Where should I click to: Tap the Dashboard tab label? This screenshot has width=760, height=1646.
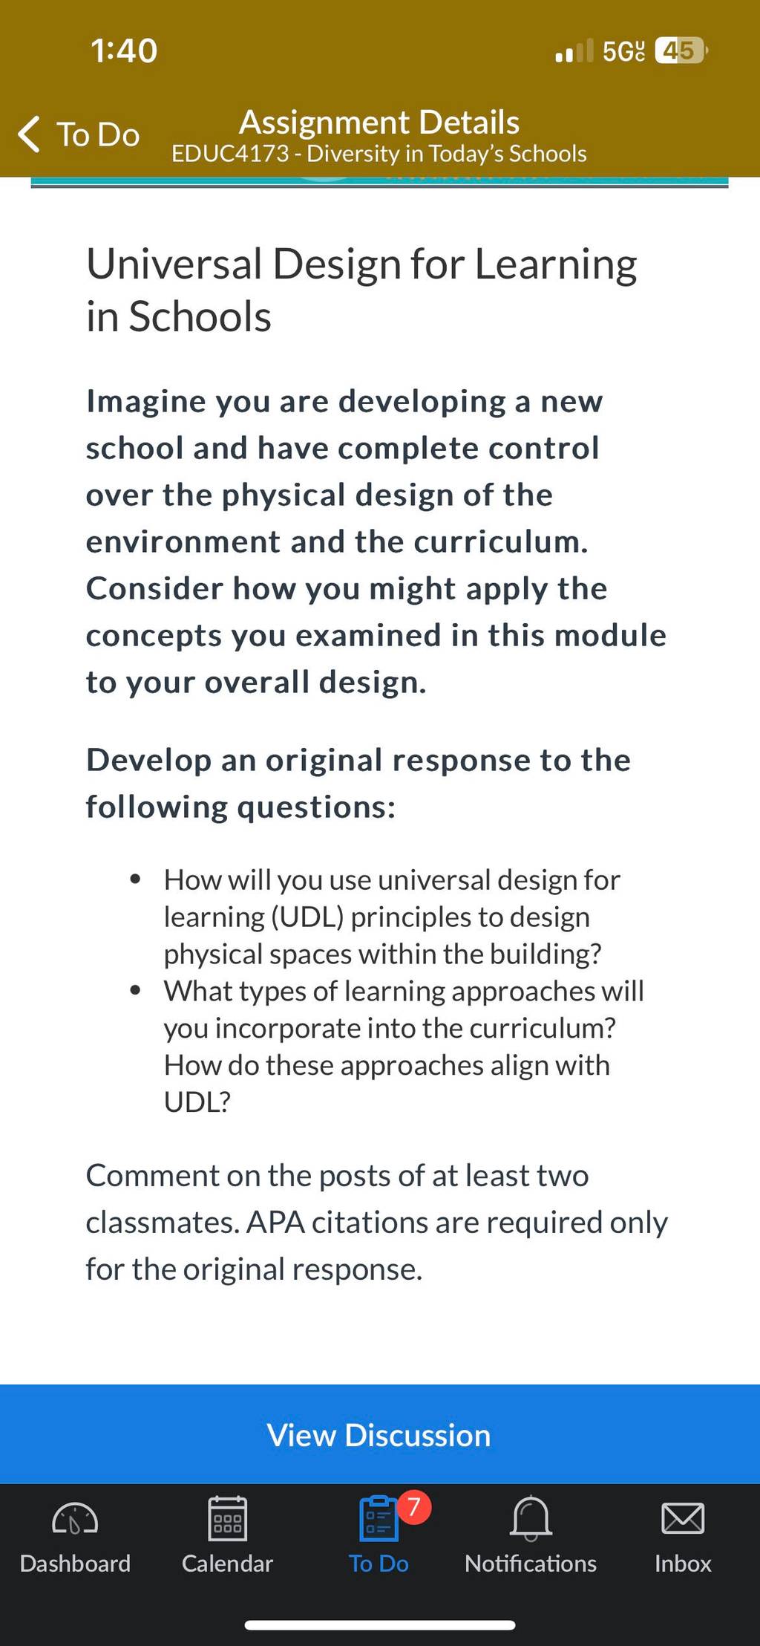click(75, 1564)
